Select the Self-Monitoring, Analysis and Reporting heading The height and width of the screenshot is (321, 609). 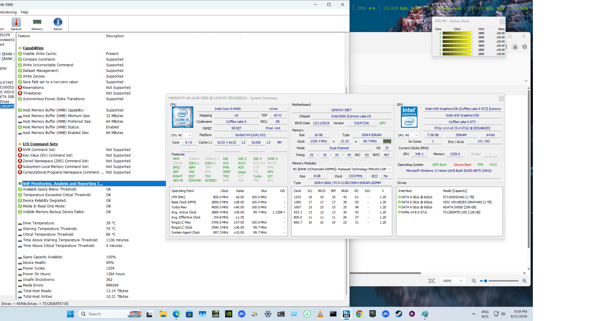pyautogui.click(x=63, y=184)
